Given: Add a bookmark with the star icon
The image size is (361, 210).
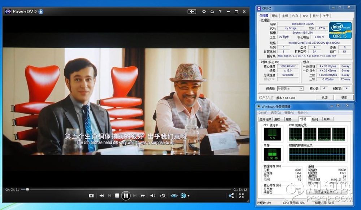Looking at the screenshot, I should tap(91, 196).
